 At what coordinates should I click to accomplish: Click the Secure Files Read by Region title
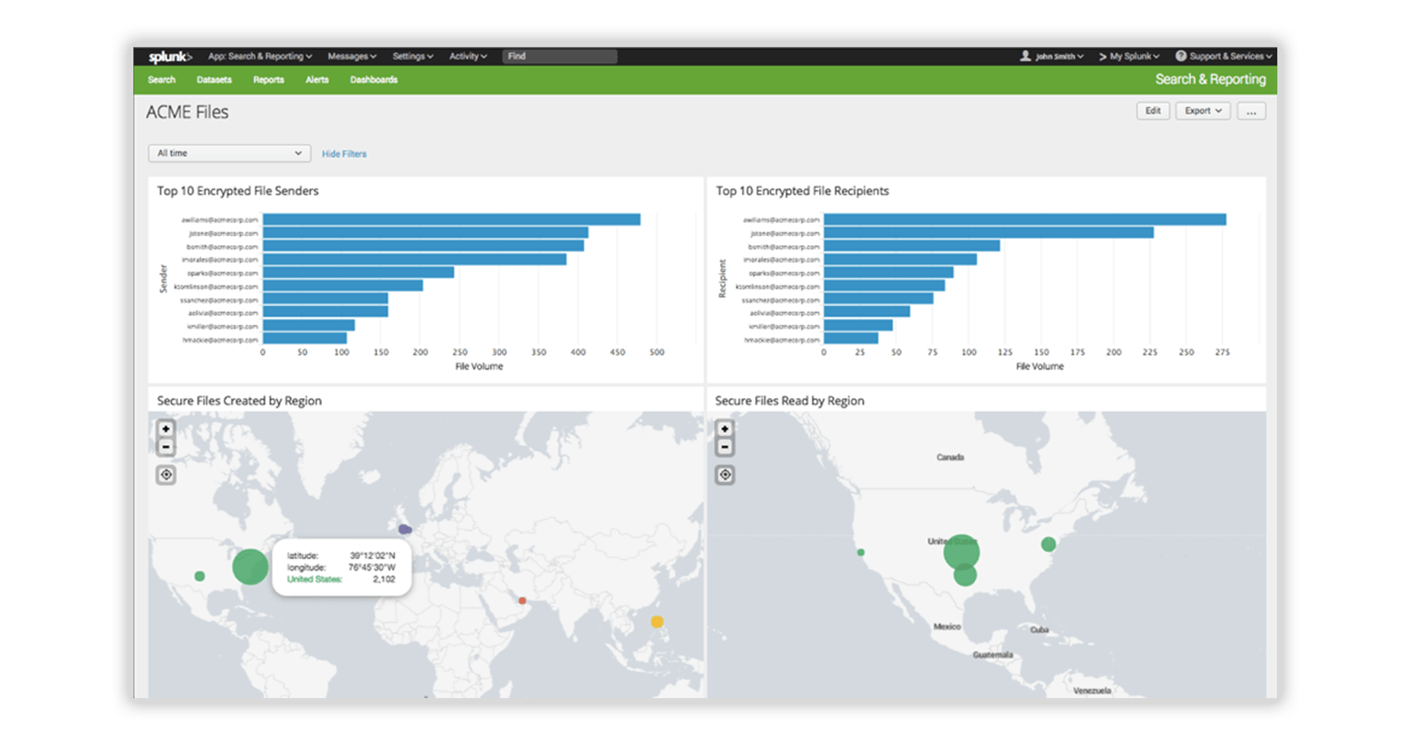tap(790, 401)
